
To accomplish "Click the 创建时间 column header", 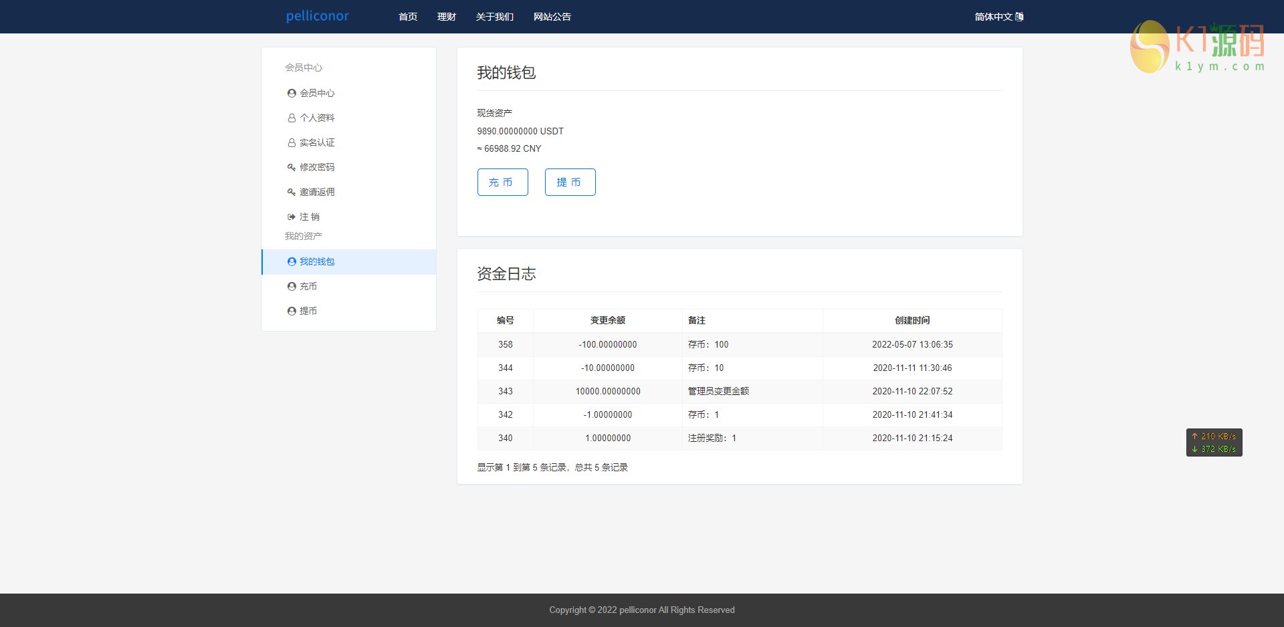I will pyautogui.click(x=912, y=321).
